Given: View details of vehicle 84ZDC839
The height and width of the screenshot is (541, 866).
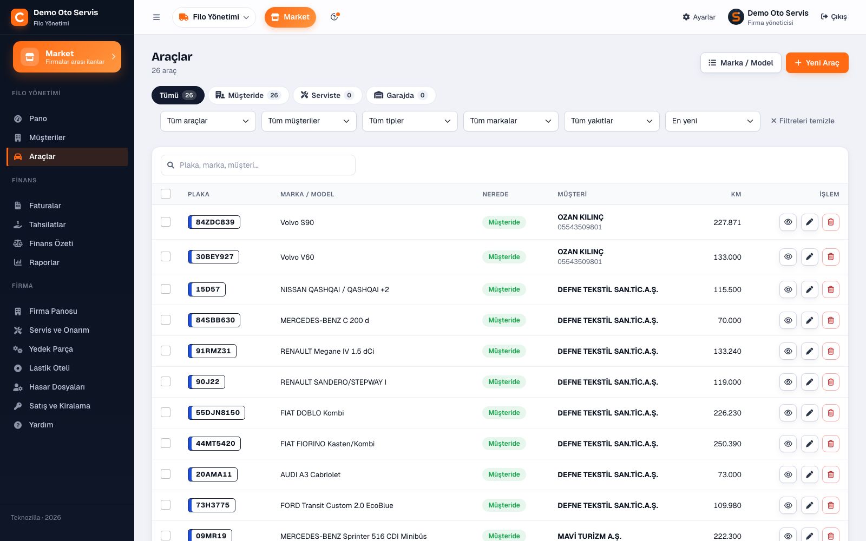Looking at the screenshot, I should [x=788, y=222].
